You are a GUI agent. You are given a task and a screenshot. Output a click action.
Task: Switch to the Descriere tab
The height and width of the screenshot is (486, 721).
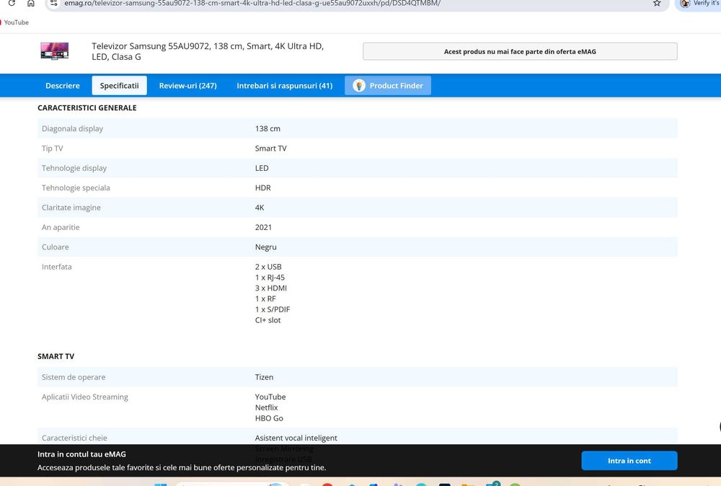(63, 86)
